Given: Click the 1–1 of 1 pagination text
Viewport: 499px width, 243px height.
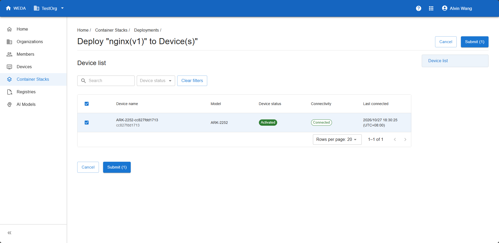Looking at the screenshot, I should point(376,140).
